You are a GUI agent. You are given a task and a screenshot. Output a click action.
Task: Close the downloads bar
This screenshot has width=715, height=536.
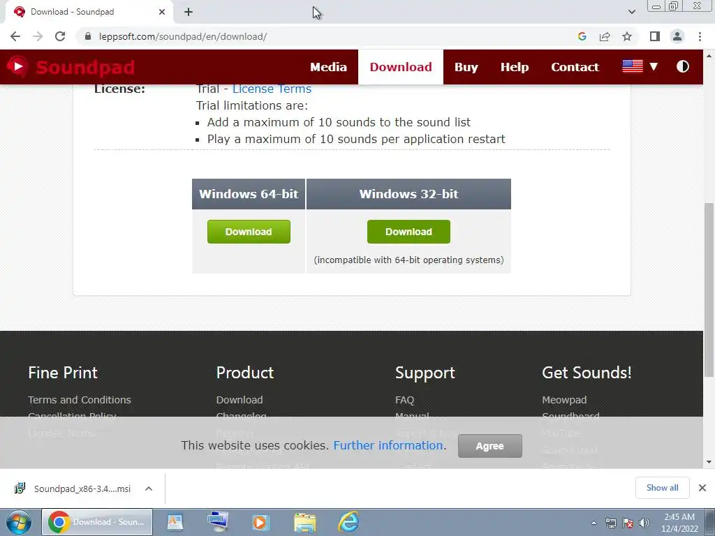pos(702,488)
